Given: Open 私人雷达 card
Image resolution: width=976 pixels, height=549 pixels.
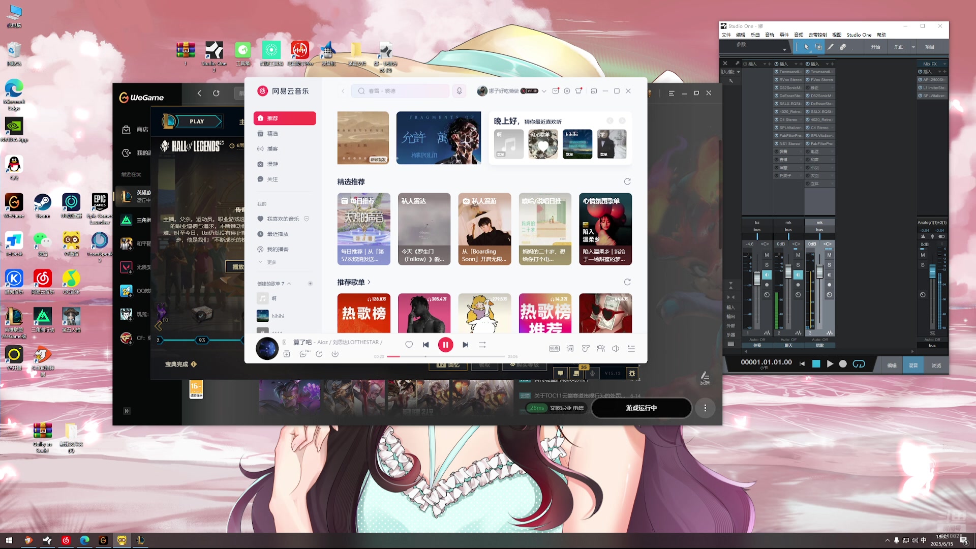Looking at the screenshot, I should click(x=424, y=229).
